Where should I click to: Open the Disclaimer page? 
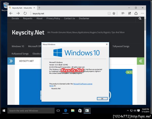click(84, 18)
